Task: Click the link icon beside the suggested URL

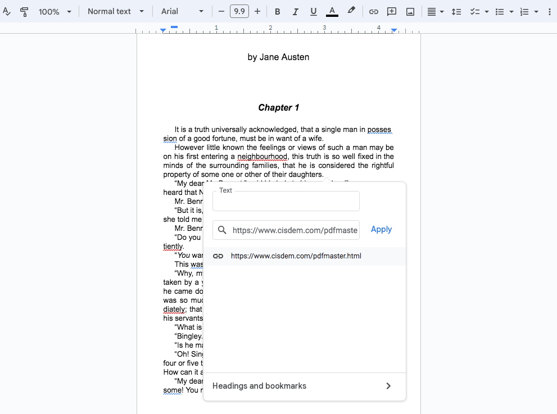Action: pos(218,256)
